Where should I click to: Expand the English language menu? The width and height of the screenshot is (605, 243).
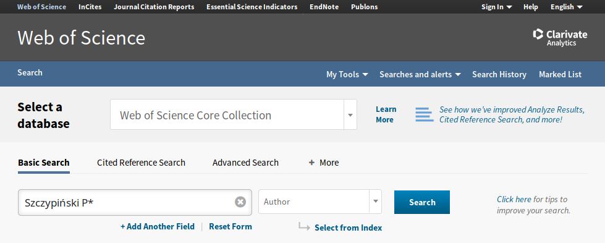pos(567,7)
